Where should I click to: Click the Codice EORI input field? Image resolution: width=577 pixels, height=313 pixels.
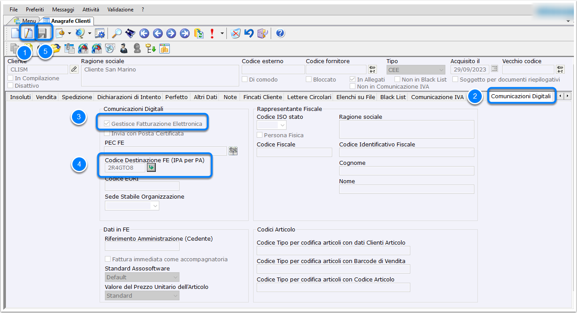pos(142,186)
